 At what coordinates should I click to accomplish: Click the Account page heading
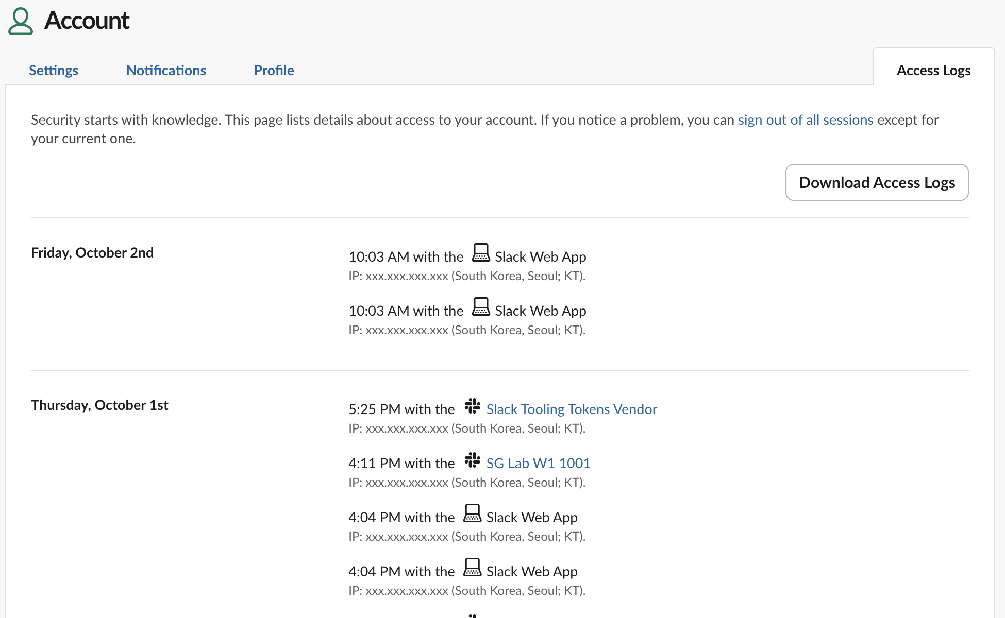point(87,21)
